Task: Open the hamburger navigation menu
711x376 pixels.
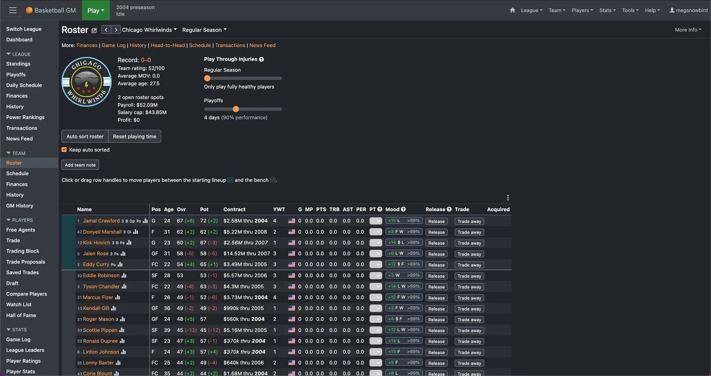Action: pyautogui.click(x=12, y=10)
